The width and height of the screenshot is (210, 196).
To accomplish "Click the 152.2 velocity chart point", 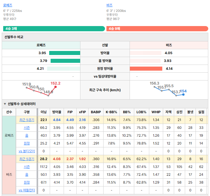I will (56, 87).
